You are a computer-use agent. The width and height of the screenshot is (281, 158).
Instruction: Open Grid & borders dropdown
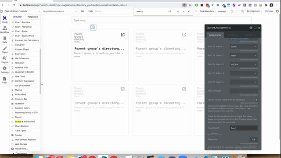[x=208, y=11]
